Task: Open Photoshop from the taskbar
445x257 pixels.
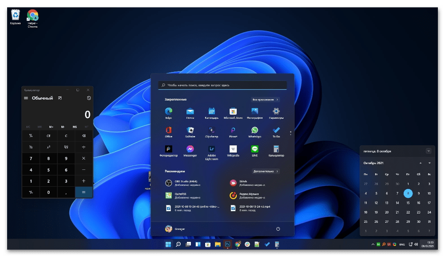Action: (x=227, y=244)
